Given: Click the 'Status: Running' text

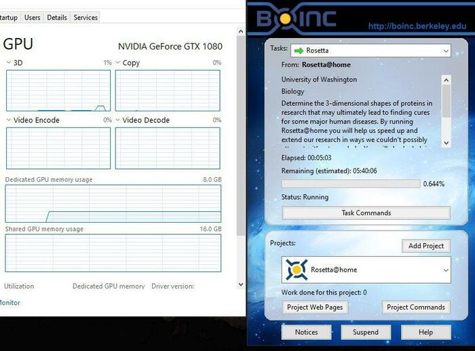Looking at the screenshot, I should 305,197.
